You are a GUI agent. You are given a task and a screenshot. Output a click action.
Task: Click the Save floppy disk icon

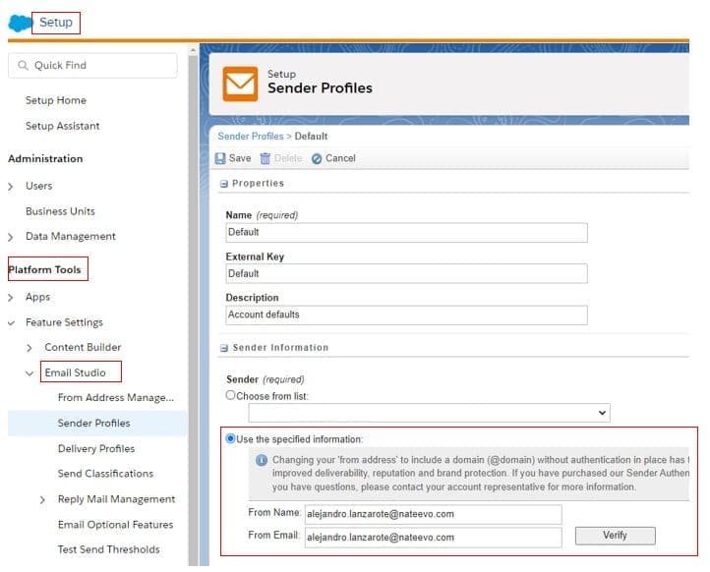tap(220, 159)
